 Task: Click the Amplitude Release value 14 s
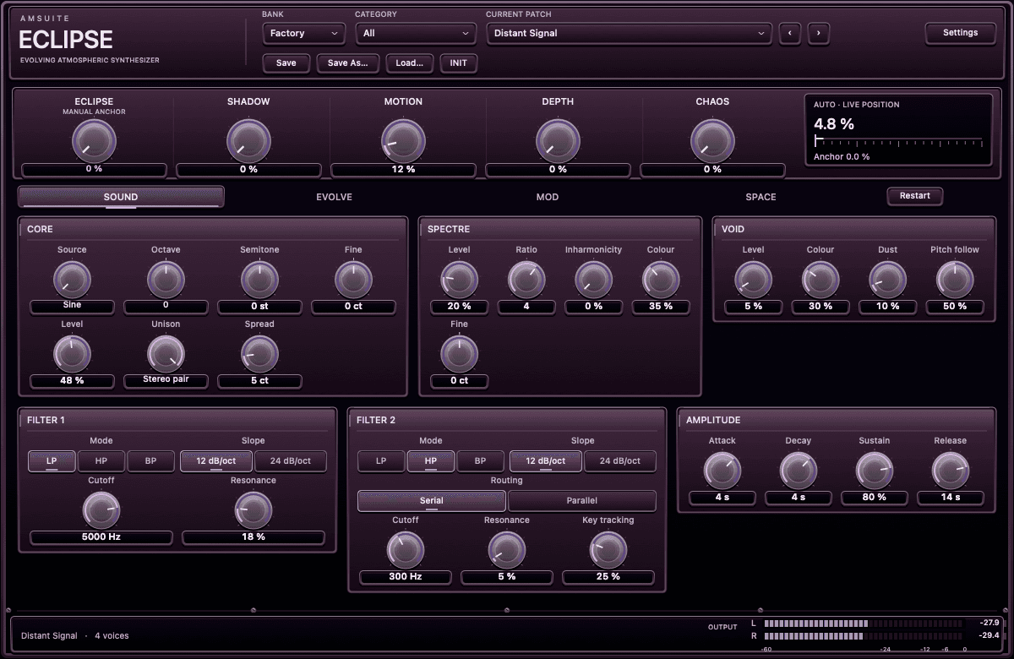951,498
